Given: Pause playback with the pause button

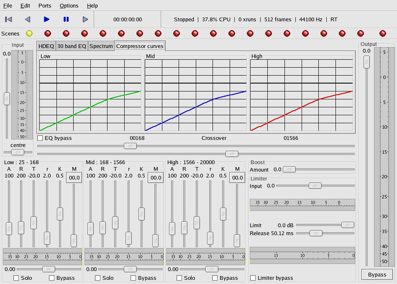Looking at the screenshot, I should 66,20.
